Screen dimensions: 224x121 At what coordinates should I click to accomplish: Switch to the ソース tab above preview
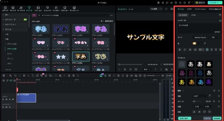click(131, 9)
